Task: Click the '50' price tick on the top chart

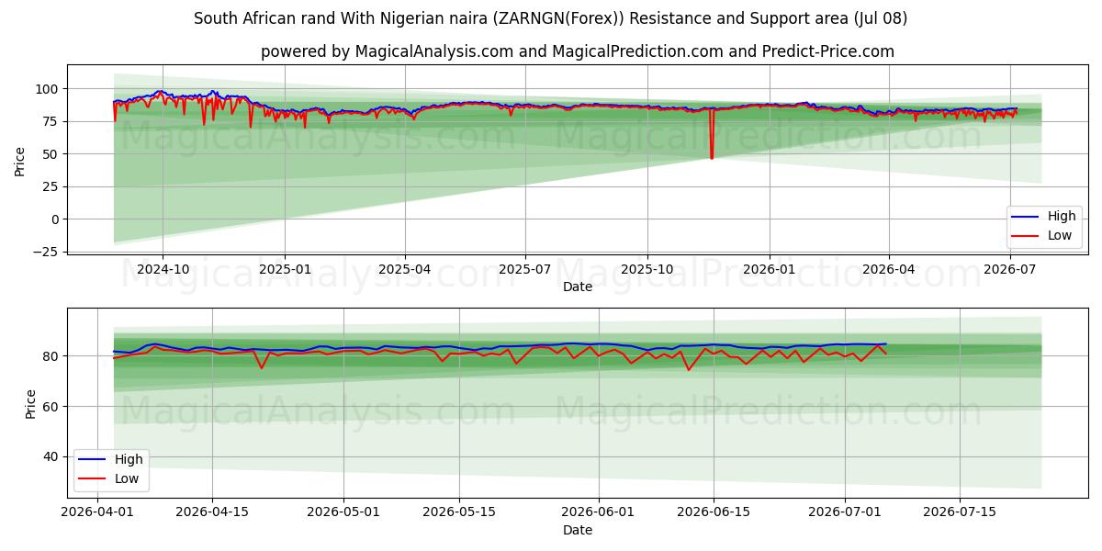Action: click(x=51, y=154)
